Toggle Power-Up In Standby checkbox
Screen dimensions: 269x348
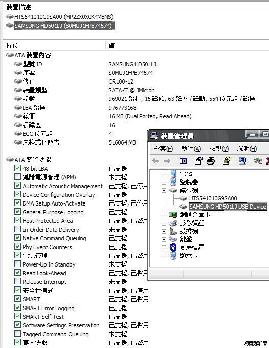point(17,263)
